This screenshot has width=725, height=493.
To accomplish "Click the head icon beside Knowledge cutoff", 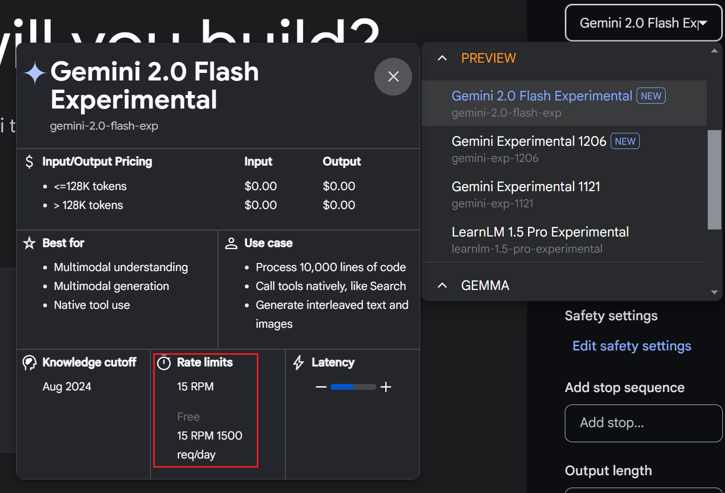I will 29,362.
